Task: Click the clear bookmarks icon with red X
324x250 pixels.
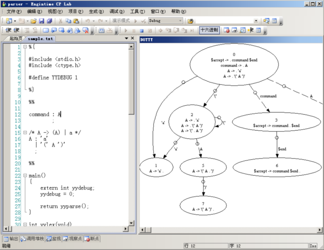Action: (86, 30)
